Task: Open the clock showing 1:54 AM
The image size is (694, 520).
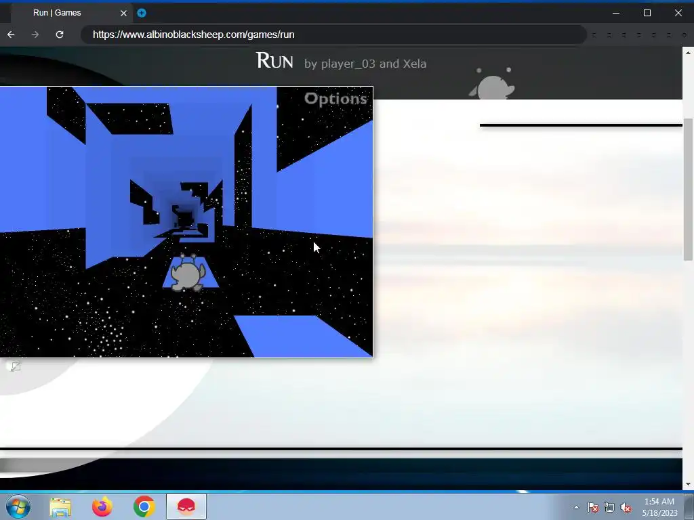Action: (x=659, y=507)
